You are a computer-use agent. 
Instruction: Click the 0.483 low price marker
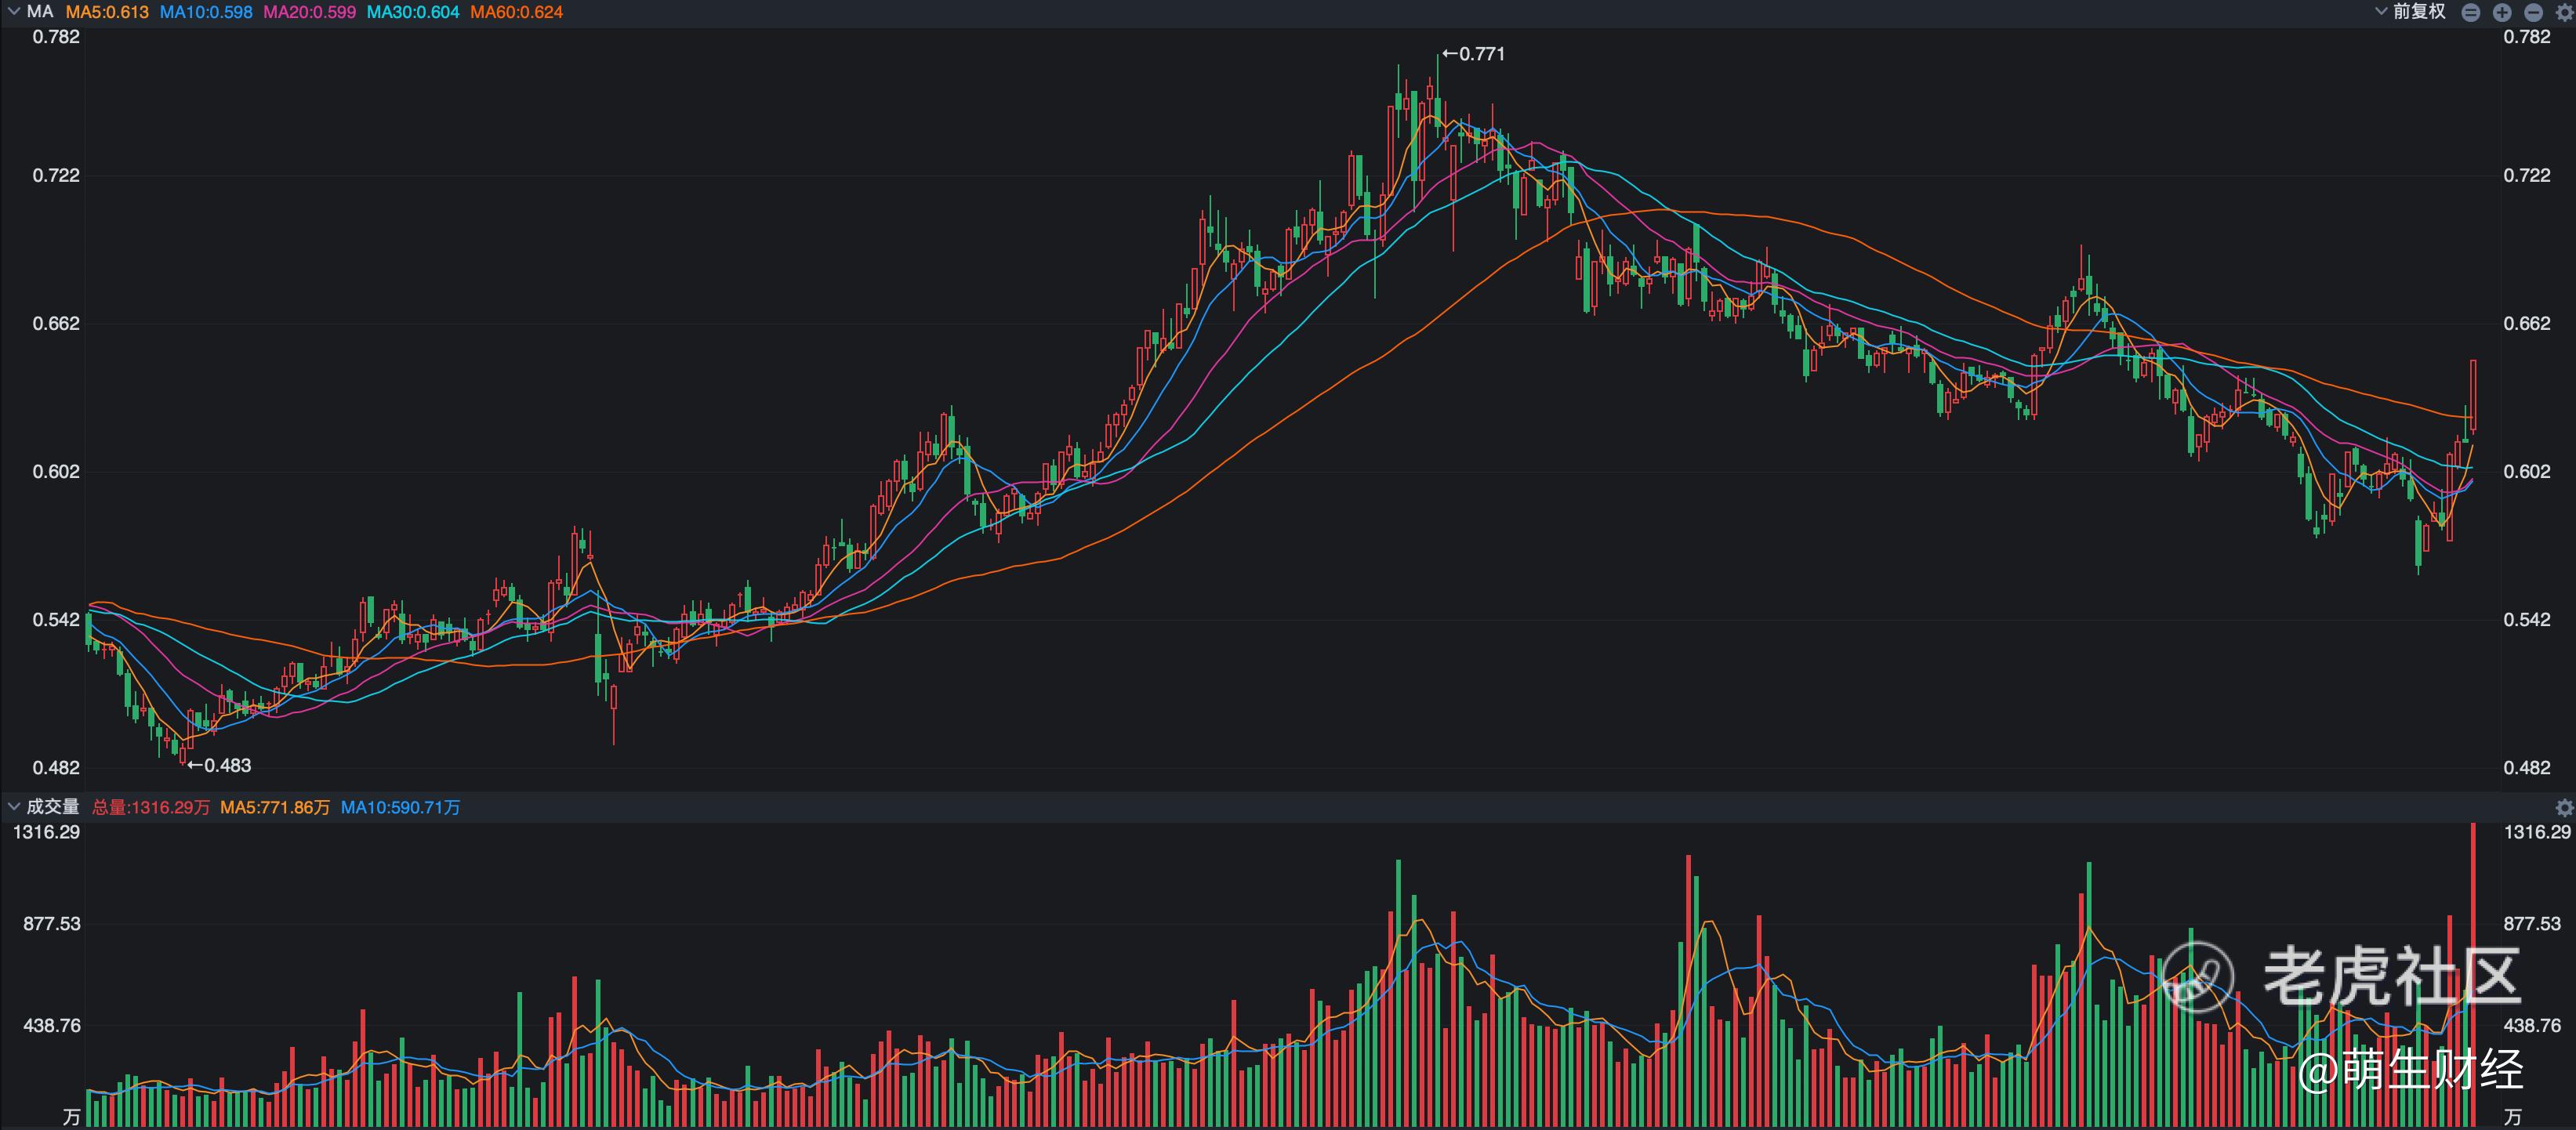click(220, 765)
